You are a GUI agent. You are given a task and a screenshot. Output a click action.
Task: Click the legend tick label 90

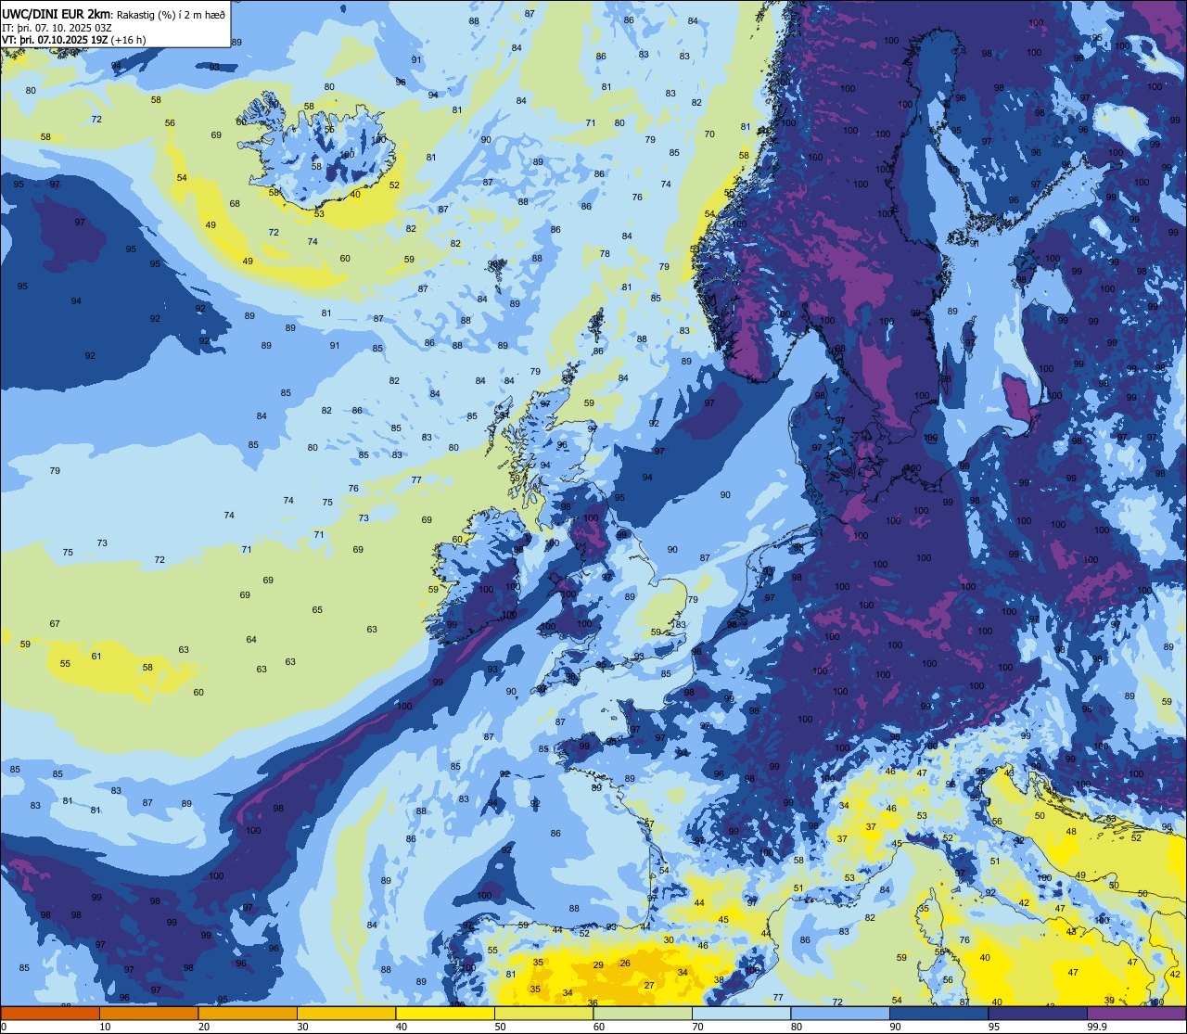[895, 1027]
